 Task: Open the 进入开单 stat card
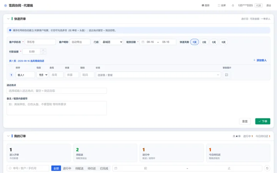(x=39, y=153)
